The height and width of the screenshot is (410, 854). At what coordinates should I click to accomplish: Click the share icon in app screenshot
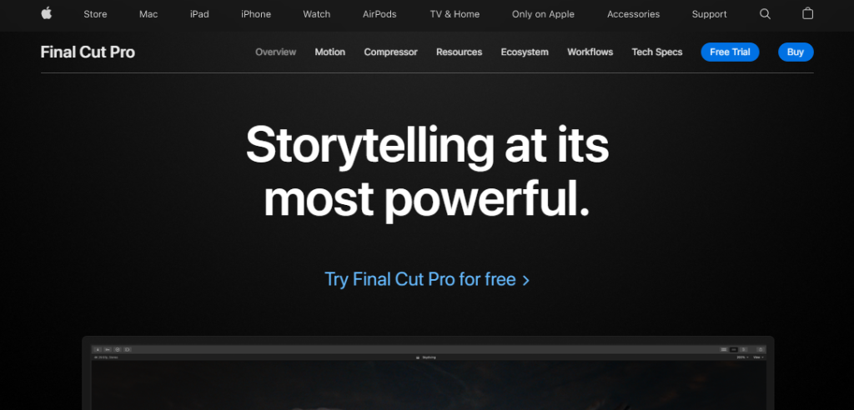(x=761, y=349)
